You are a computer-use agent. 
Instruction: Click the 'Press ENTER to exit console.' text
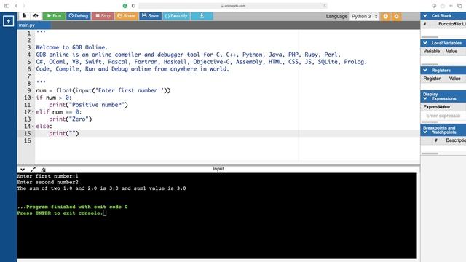(x=60, y=213)
